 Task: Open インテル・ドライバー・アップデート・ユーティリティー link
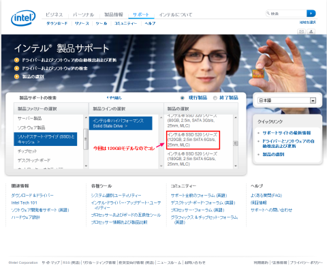coord(126,205)
